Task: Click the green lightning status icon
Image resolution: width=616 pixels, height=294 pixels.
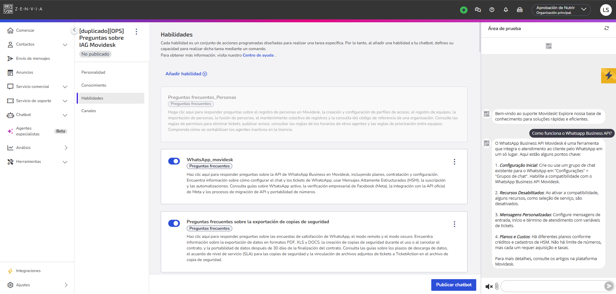Action: pos(464,10)
